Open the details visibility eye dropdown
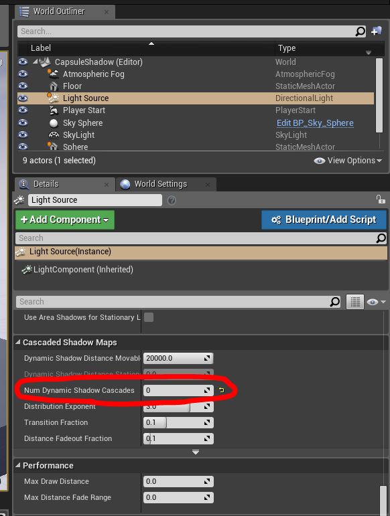The height and width of the screenshot is (516, 390). [375, 302]
